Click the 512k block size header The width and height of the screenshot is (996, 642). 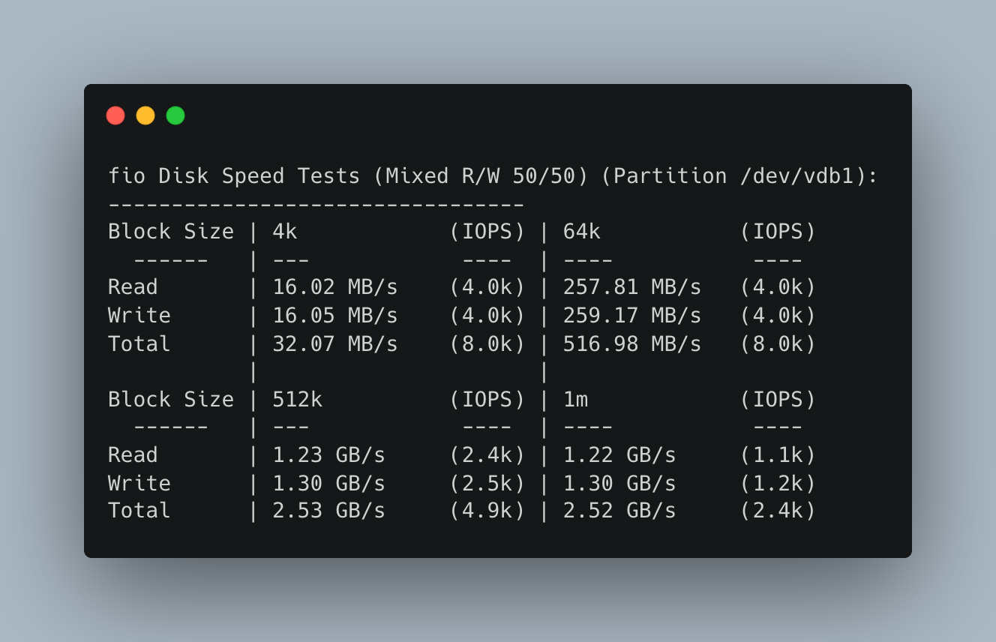(x=298, y=400)
